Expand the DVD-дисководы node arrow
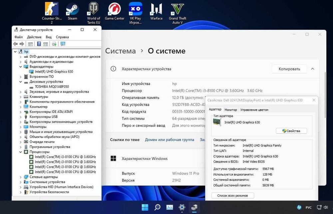Screen dimensions: 333x214 (x=21, y=56)
